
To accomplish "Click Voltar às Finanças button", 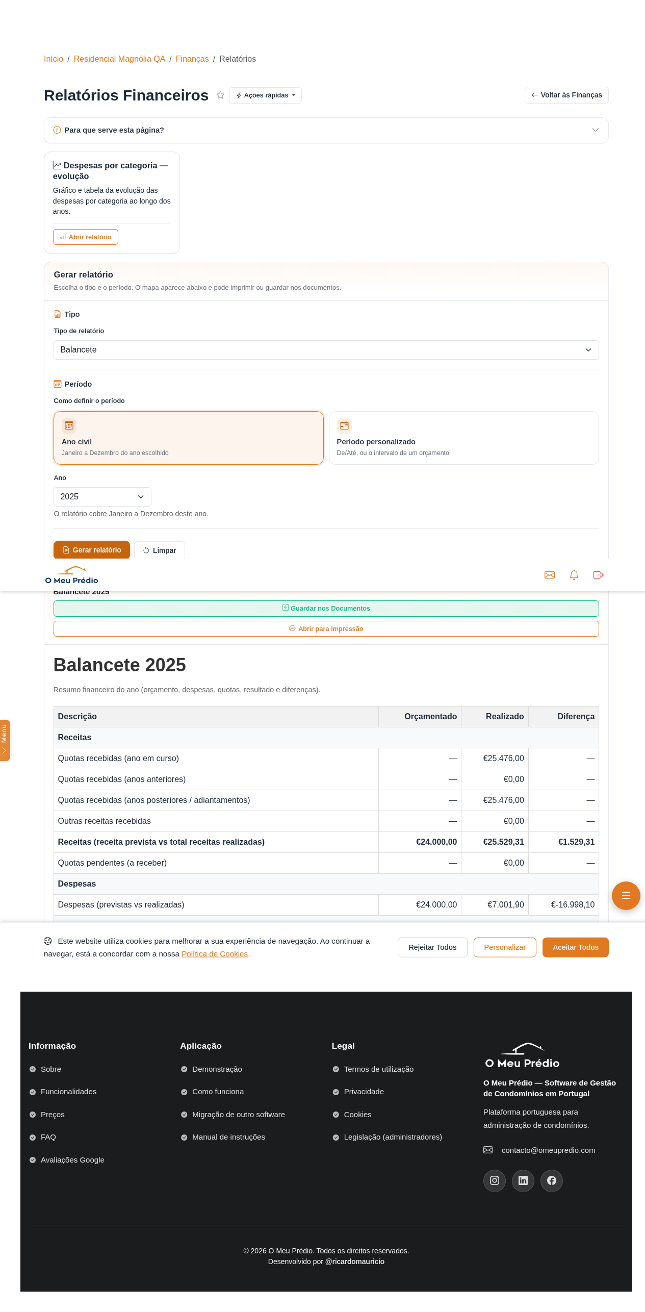I will (x=566, y=95).
